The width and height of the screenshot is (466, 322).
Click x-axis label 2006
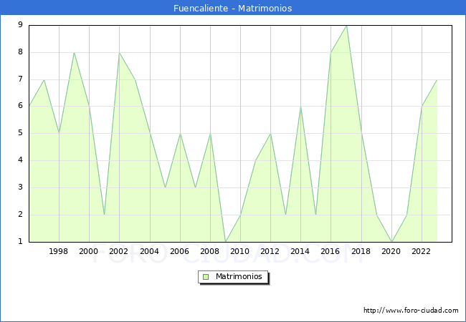179,251
